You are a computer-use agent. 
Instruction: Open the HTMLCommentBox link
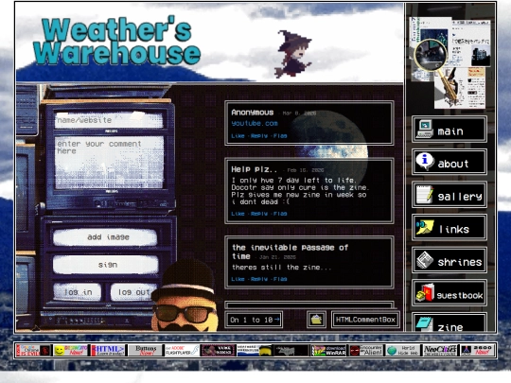click(x=365, y=320)
